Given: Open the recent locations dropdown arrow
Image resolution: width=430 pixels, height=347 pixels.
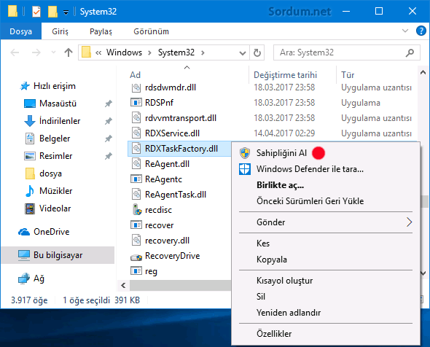Looking at the screenshot, I should click(x=53, y=52).
